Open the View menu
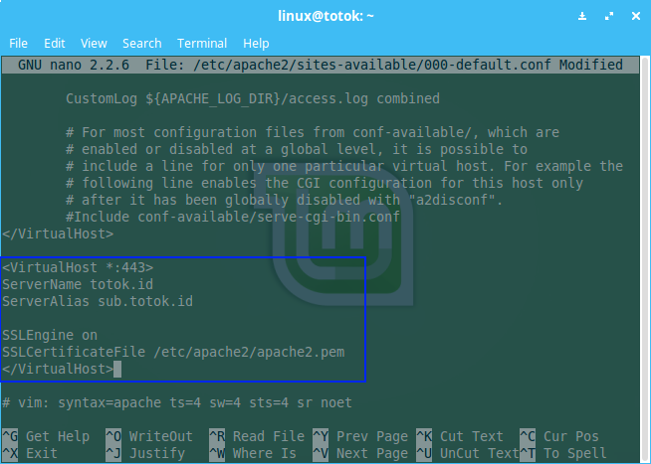This screenshot has width=651, height=464. [x=94, y=43]
